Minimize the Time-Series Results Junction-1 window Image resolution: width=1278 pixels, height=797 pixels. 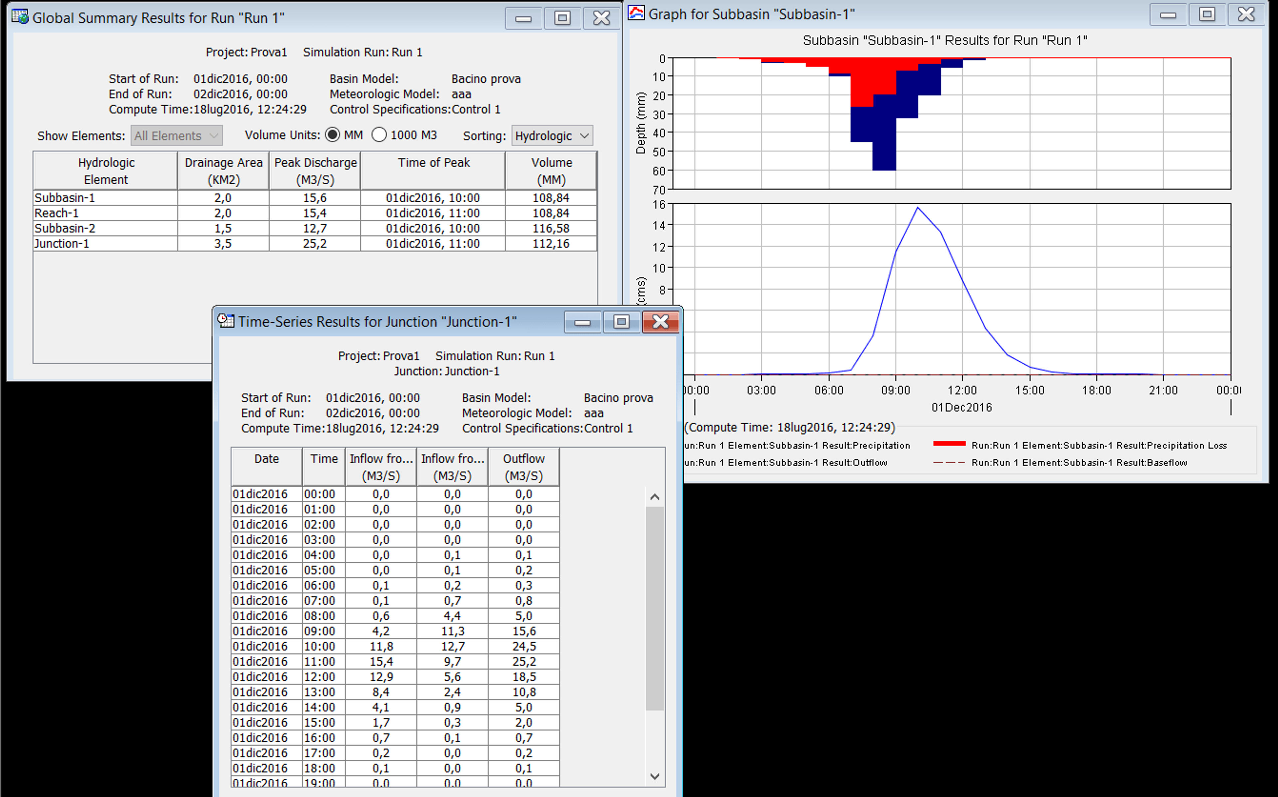pos(582,322)
